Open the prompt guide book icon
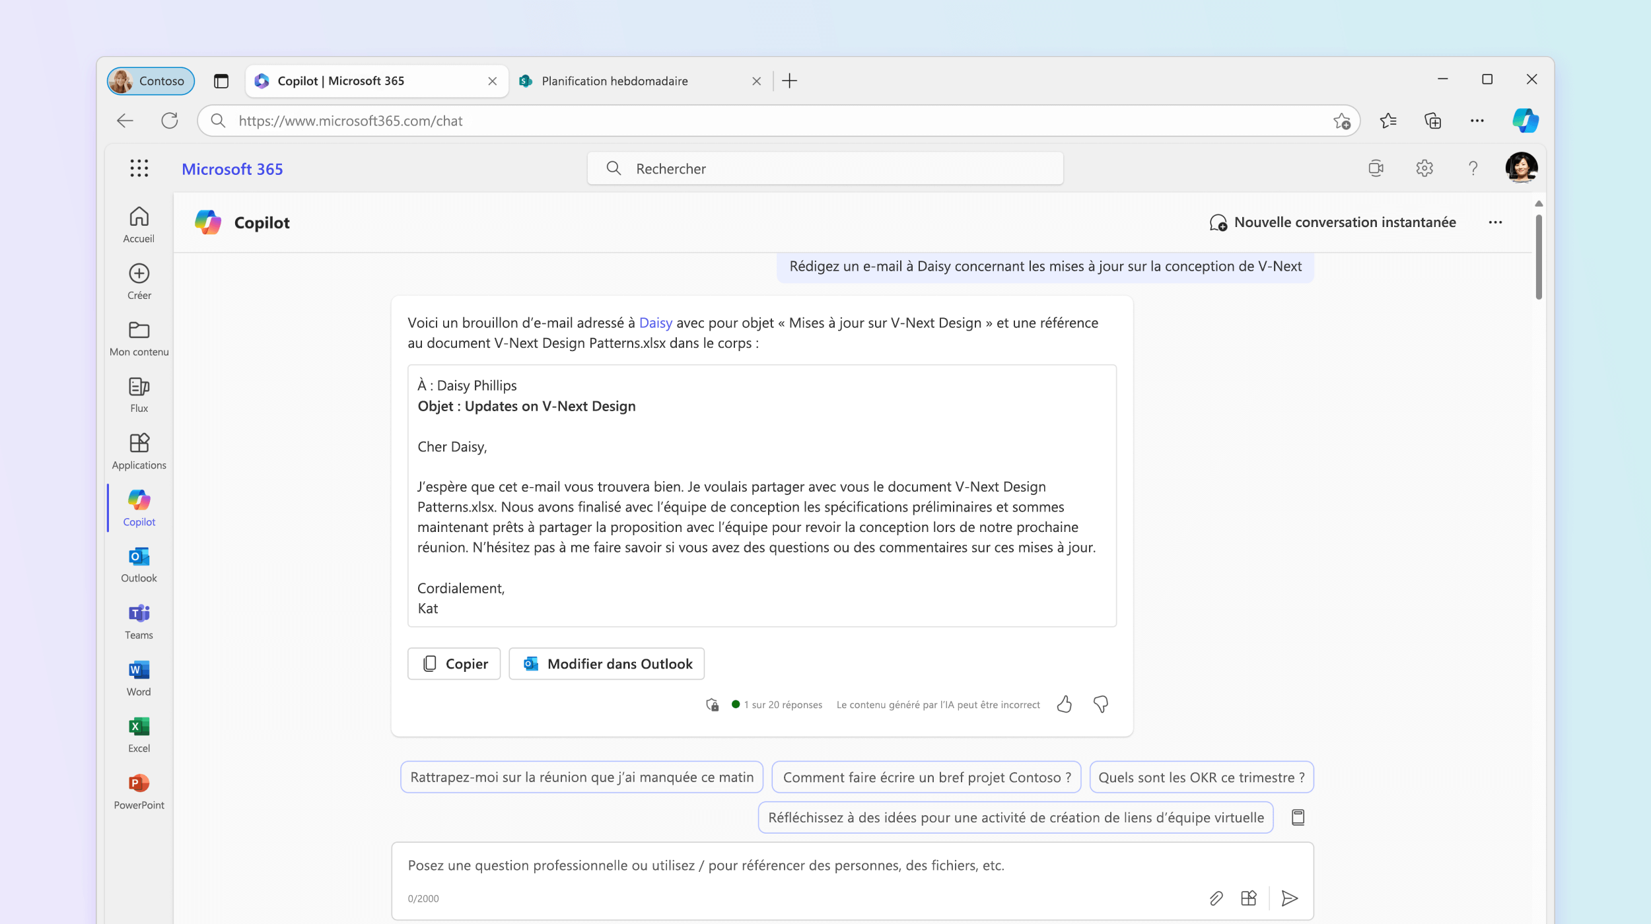 coord(1298,817)
